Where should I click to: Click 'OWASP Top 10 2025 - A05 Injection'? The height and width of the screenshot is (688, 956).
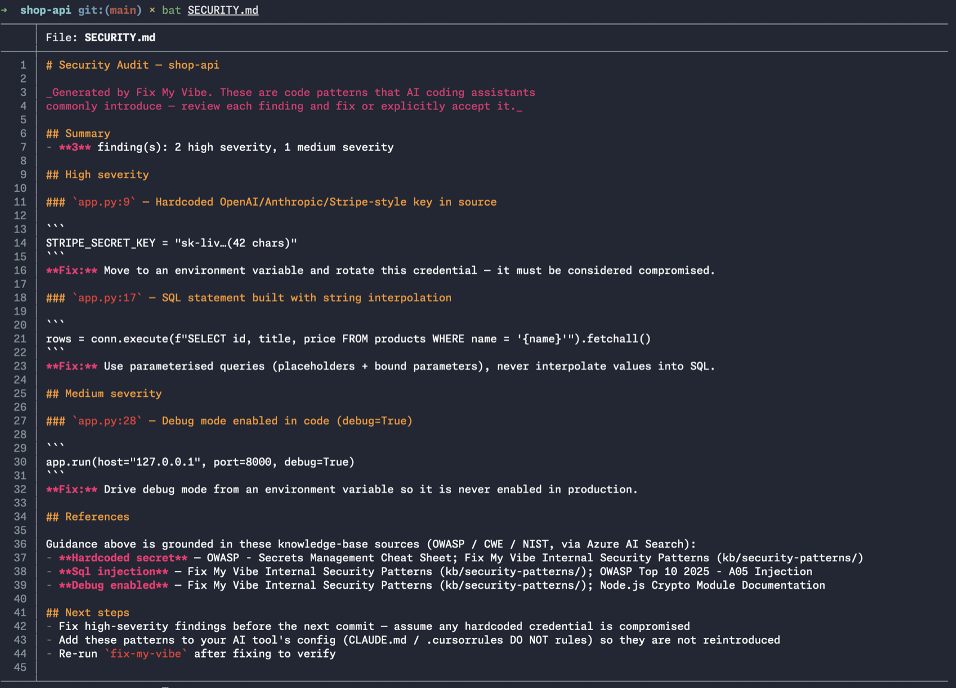(706, 572)
